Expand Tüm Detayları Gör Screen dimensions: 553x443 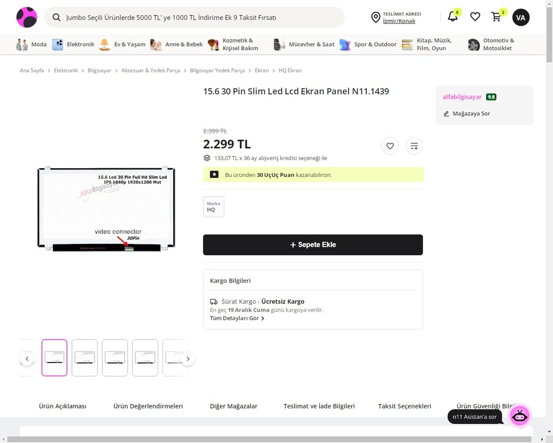237,318
